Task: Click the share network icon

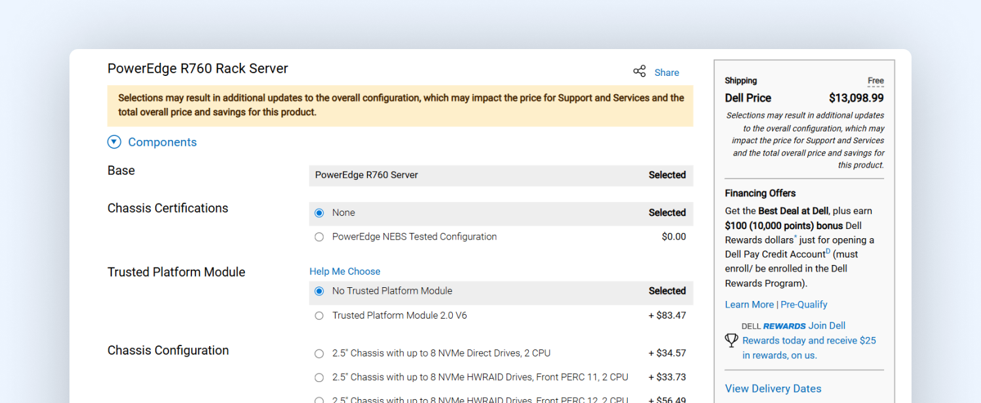Action: click(639, 71)
